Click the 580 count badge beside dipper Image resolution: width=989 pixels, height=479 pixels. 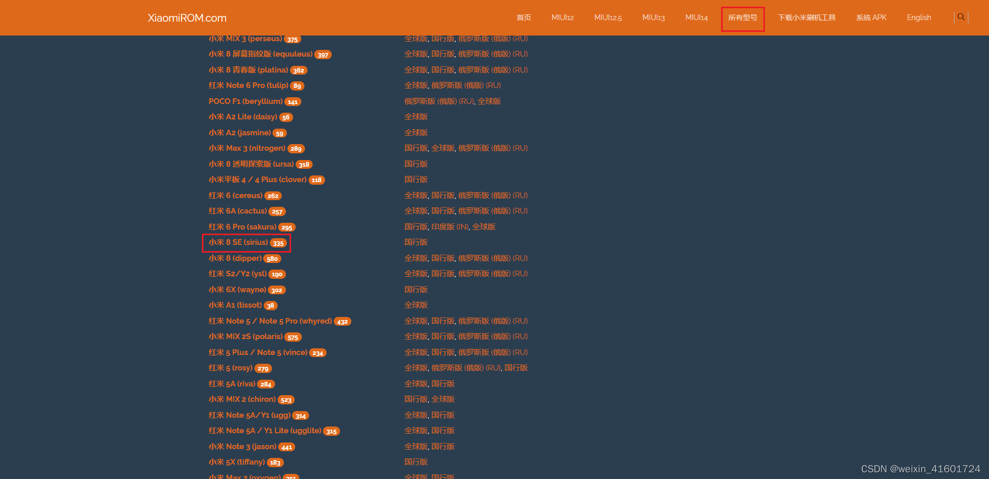(x=272, y=259)
